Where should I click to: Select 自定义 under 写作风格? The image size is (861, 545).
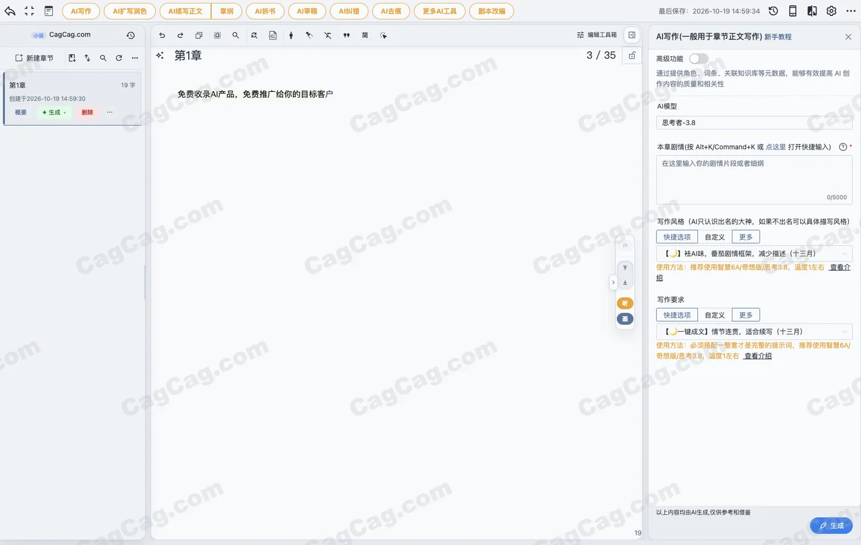(x=715, y=237)
